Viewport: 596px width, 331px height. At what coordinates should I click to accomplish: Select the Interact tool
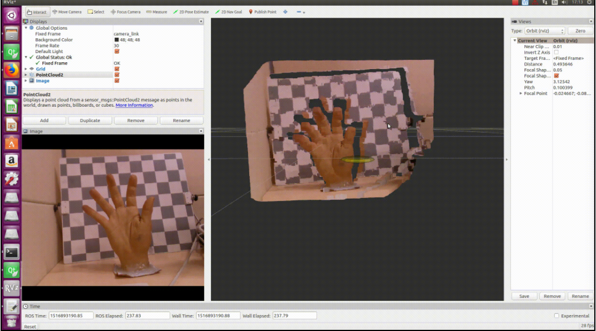(x=38, y=11)
